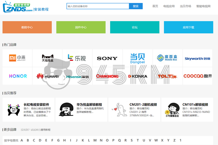Click the thumbnail beside CM101s解锁视频

pyautogui.click(x=172, y=110)
